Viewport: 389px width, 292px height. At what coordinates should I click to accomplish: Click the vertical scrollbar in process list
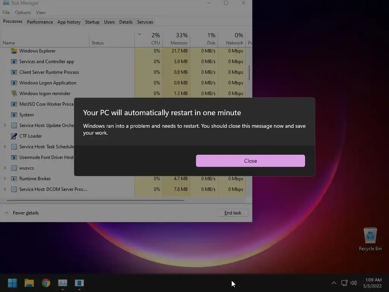pos(249,73)
